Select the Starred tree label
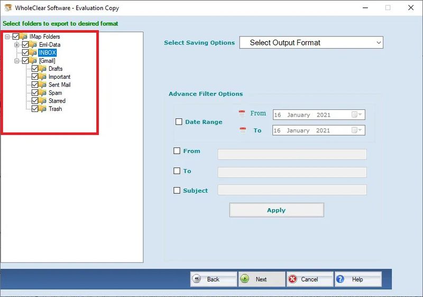The height and width of the screenshot is (297, 423). click(x=57, y=101)
